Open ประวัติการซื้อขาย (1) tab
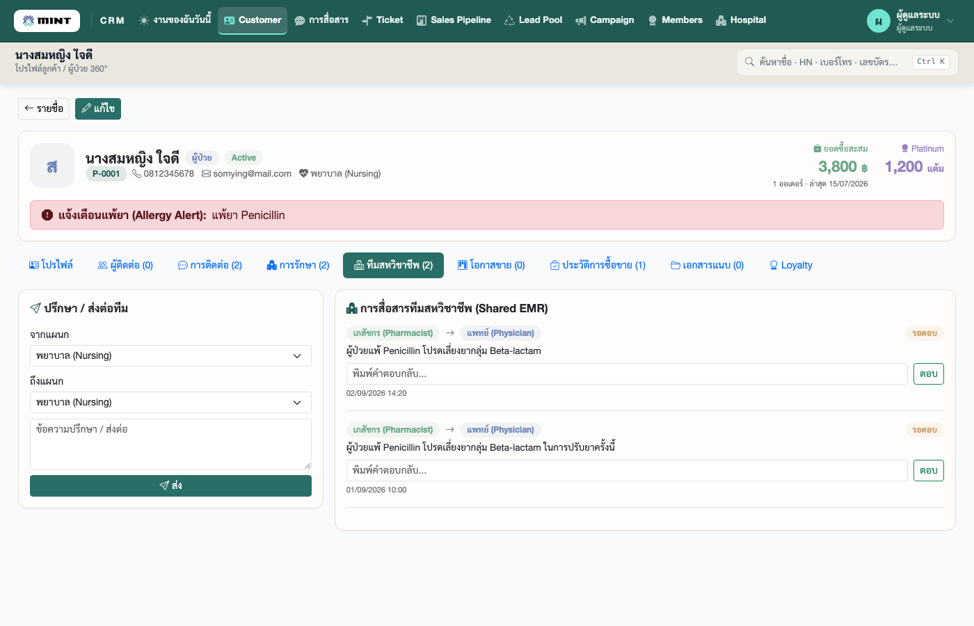 point(598,265)
